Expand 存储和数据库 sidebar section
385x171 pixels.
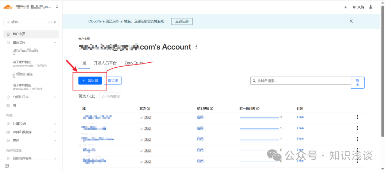tap(55, 132)
